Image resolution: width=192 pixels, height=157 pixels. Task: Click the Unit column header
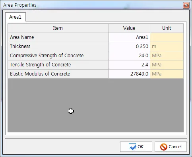[x=167, y=28]
